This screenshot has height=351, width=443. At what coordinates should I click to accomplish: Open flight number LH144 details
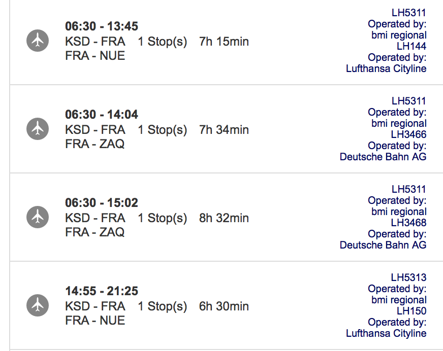pos(412,46)
